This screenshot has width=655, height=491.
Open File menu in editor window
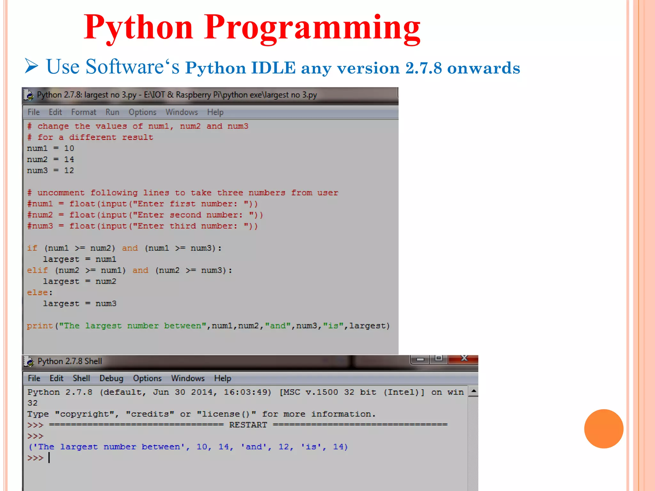pyautogui.click(x=34, y=112)
